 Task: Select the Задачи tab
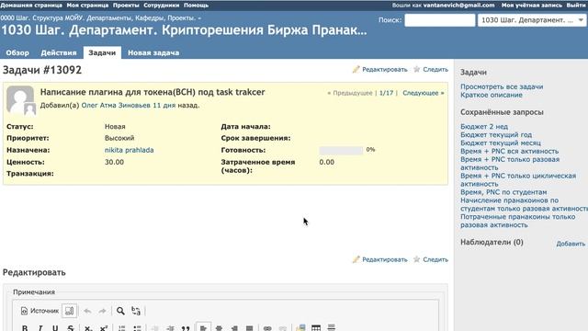coord(102,53)
